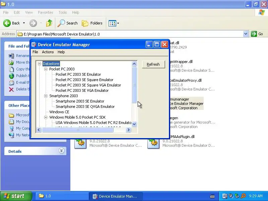Image resolution: width=268 pixels, height=201 pixels.
Task: Click the Back arrow icon in Explorer
Action: 7,23
